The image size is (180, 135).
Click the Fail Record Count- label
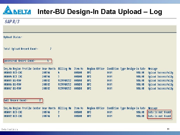point(15,100)
